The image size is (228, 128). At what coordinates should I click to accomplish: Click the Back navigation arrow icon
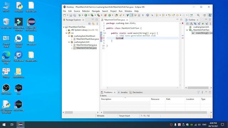177,15
